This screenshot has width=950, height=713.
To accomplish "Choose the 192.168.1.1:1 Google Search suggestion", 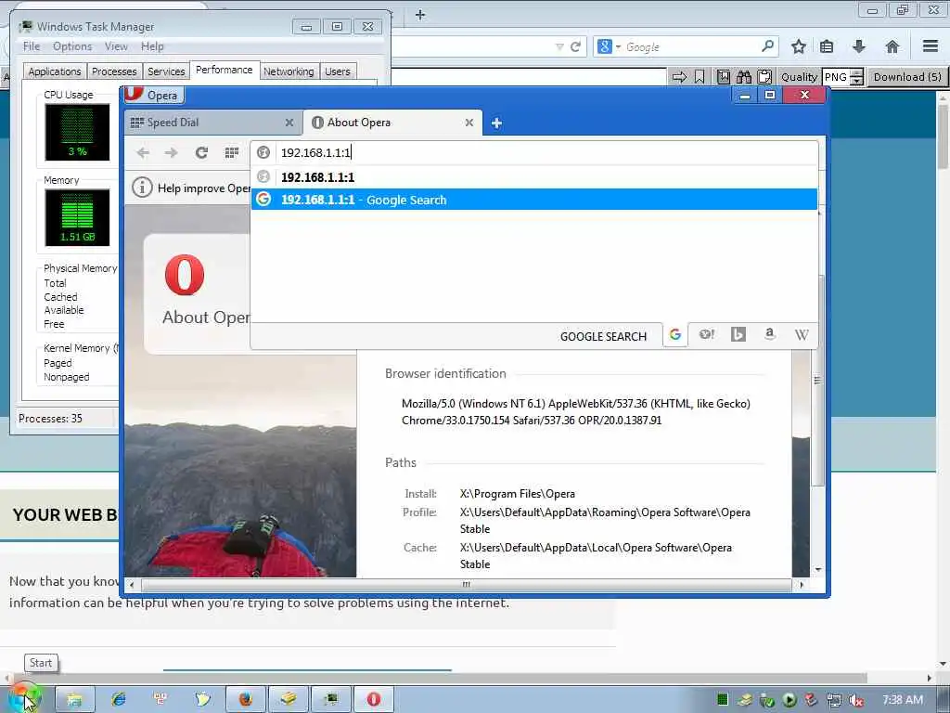I will click(533, 200).
